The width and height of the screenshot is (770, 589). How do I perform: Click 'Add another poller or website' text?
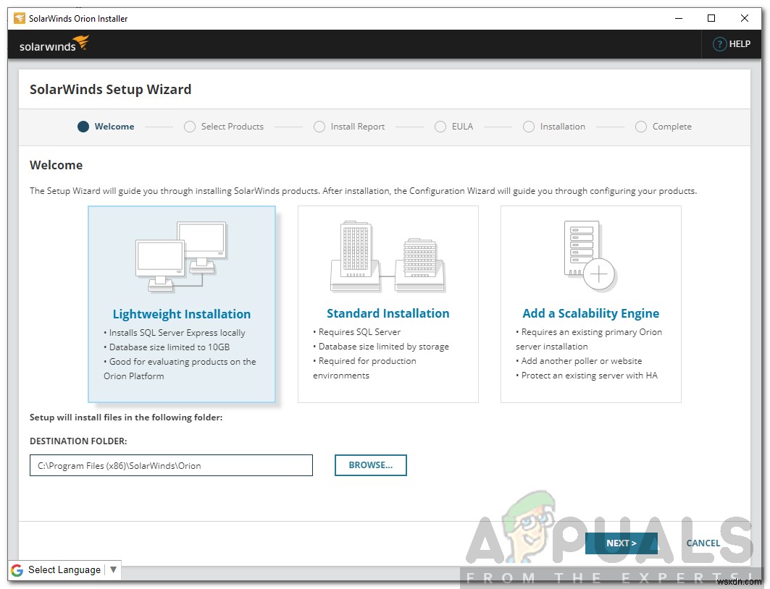pos(582,361)
